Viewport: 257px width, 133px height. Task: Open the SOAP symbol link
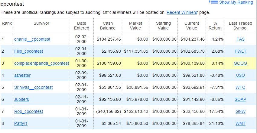(240, 99)
